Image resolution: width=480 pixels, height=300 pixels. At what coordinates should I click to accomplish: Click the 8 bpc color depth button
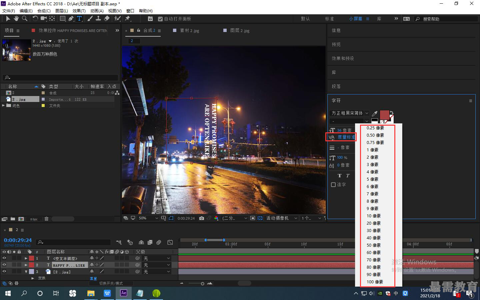34,219
